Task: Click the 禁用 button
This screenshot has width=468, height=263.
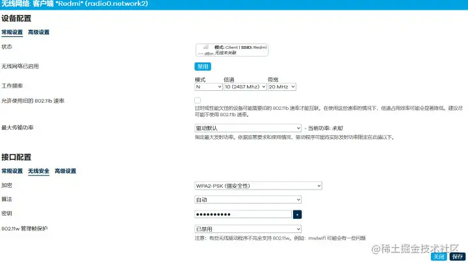Action: (203, 66)
